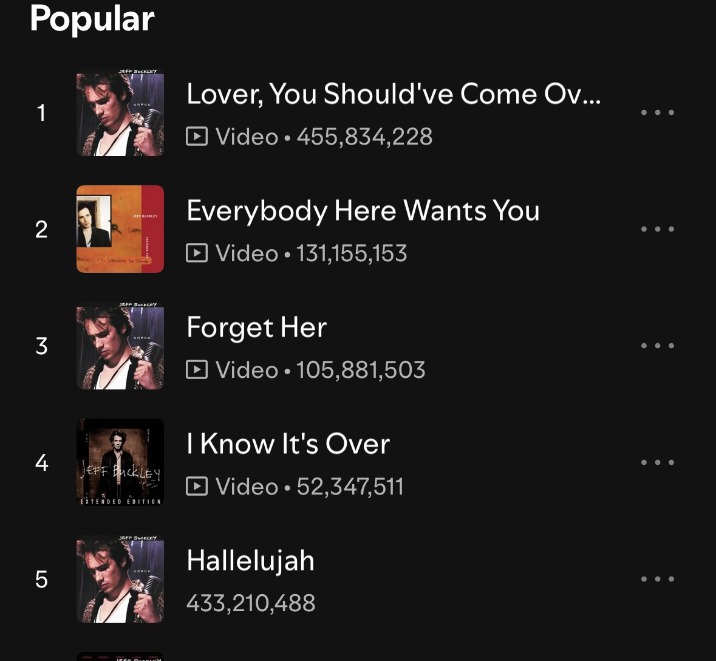Play Lover, You Should've Come Over track
The width and height of the screenshot is (716, 661).
(x=394, y=94)
